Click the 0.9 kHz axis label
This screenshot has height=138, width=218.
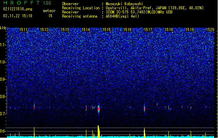coord(3,79)
